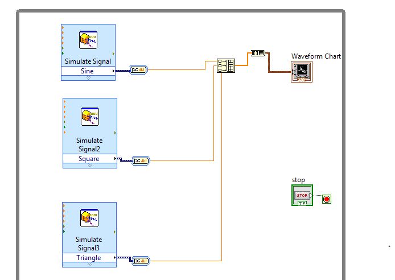Viewport: 395px width, 280px height.
Task: Click the loop condition stop terminal
Action: 327,199
